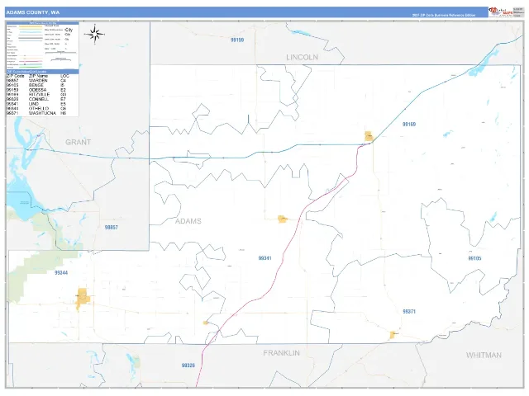529x396 pixels.
Task: Click the WASHTUCNA row in the ZIP index
Action: (x=36, y=113)
